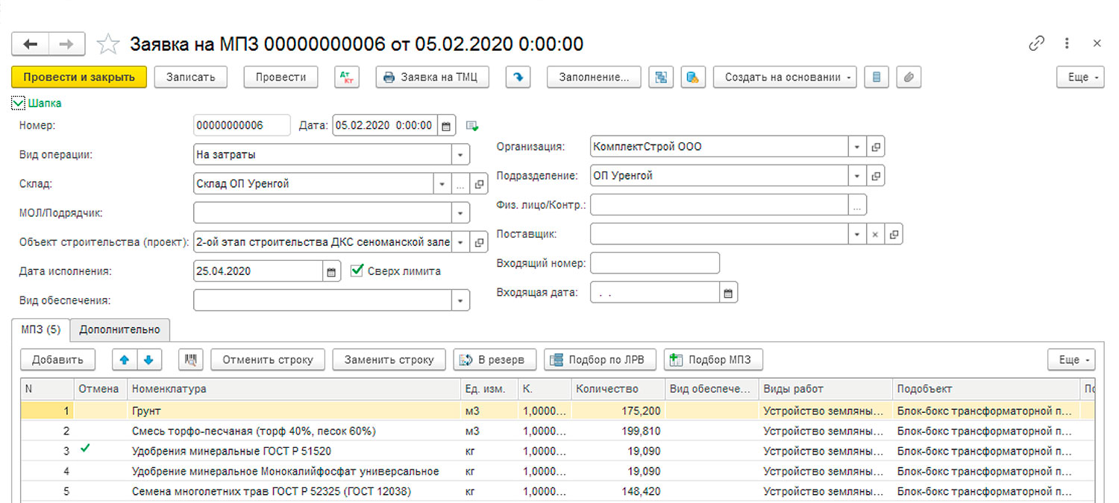Viewport: 1119px width, 503px height.
Task: Open the Создать на основании dropdown
Action: [784, 77]
